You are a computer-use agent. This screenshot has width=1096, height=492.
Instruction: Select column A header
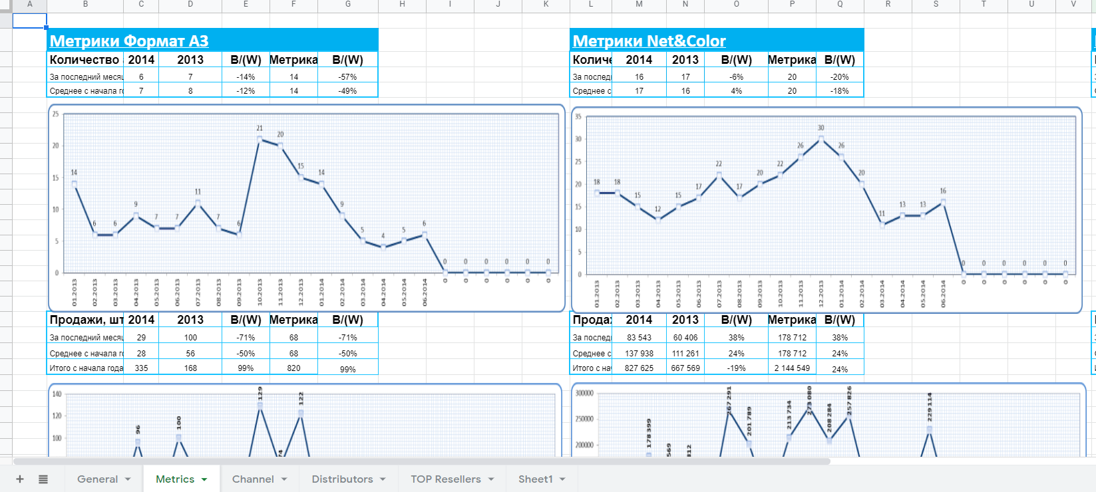tap(29, 5)
